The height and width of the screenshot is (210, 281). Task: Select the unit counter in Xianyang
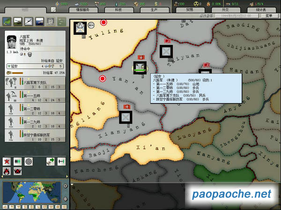click(x=126, y=117)
